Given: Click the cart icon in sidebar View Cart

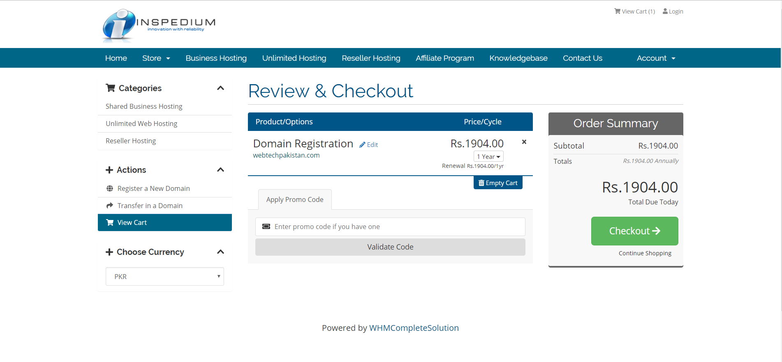Looking at the screenshot, I should tap(110, 222).
